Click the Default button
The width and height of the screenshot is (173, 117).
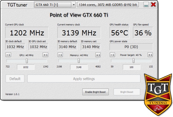pos(15,79)
